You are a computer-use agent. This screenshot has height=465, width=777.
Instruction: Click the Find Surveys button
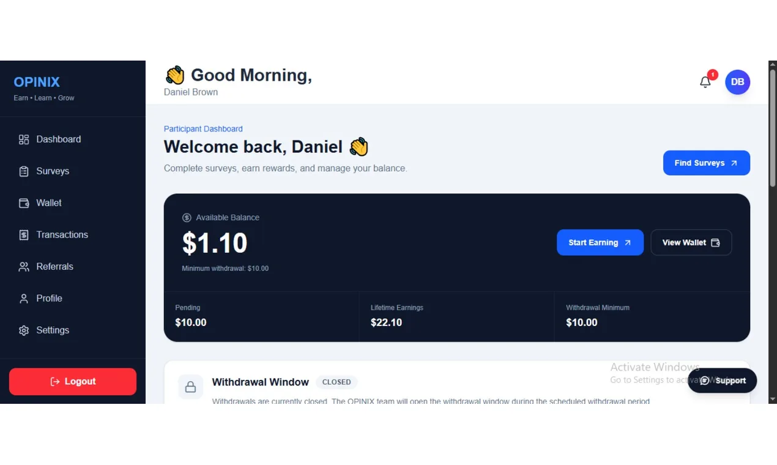(707, 163)
